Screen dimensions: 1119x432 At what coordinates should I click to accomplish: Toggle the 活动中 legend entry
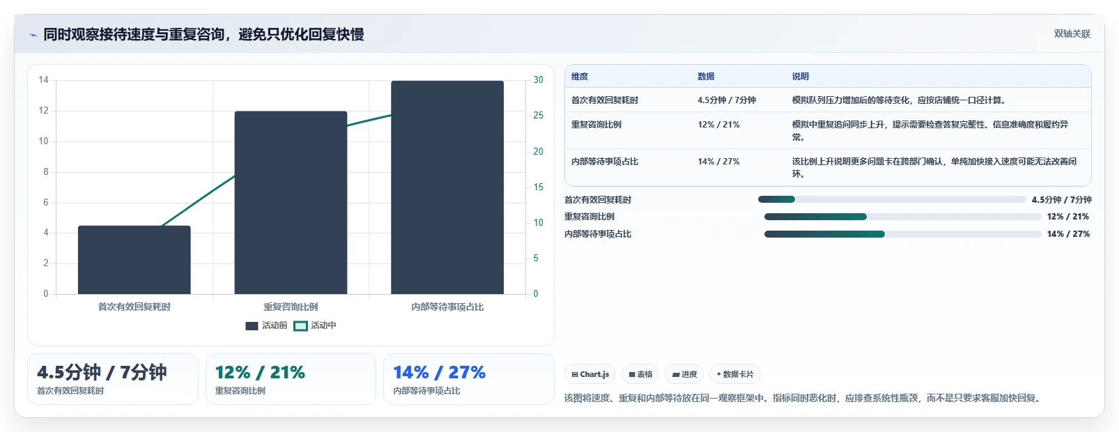(315, 325)
